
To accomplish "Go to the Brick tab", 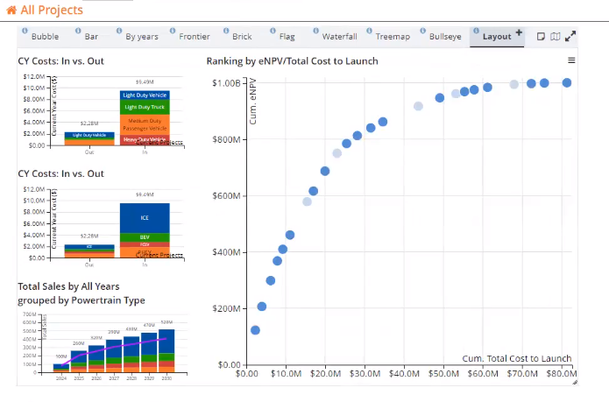I will [242, 37].
